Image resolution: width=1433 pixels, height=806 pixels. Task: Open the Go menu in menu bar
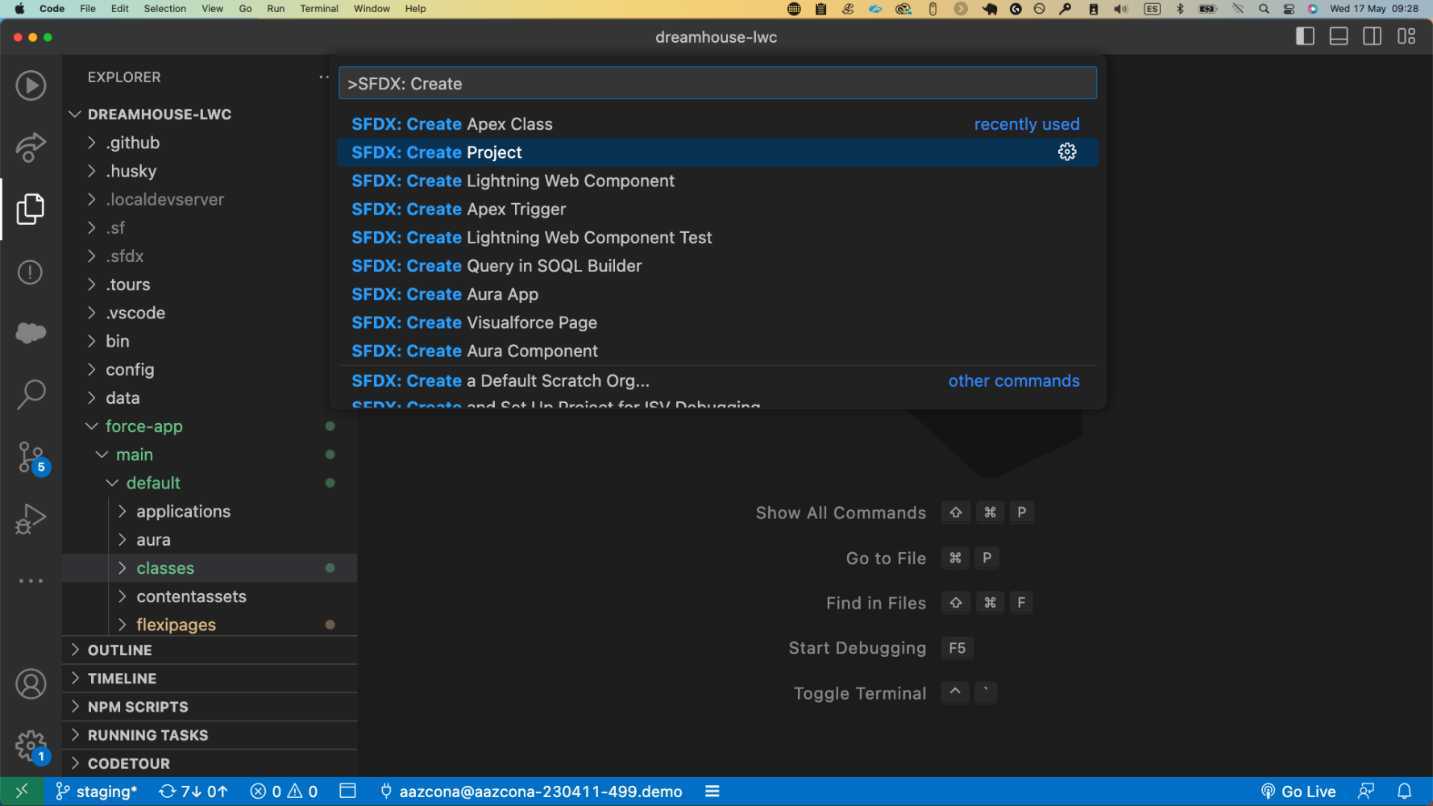[246, 9]
